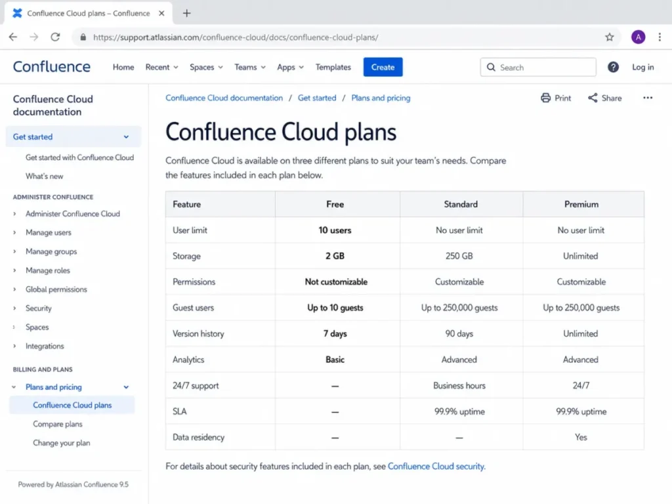The width and height of the screenshot is (672, 504).
Task: Follow the Confluence Cloud security link
Action: click(x=436, y=466)
